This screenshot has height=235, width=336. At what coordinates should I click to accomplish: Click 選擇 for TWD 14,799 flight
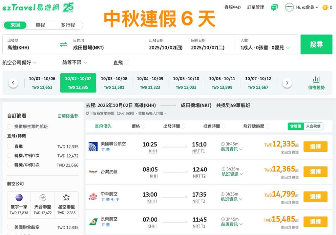click(315, 197)
